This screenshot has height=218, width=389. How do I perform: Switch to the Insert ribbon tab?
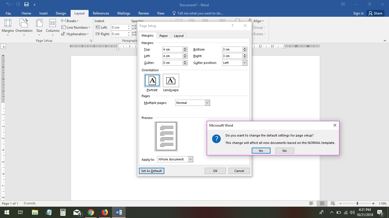(44, 13)
